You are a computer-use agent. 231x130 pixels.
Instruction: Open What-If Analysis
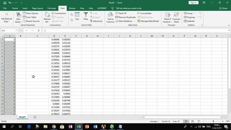click(167, 18)
